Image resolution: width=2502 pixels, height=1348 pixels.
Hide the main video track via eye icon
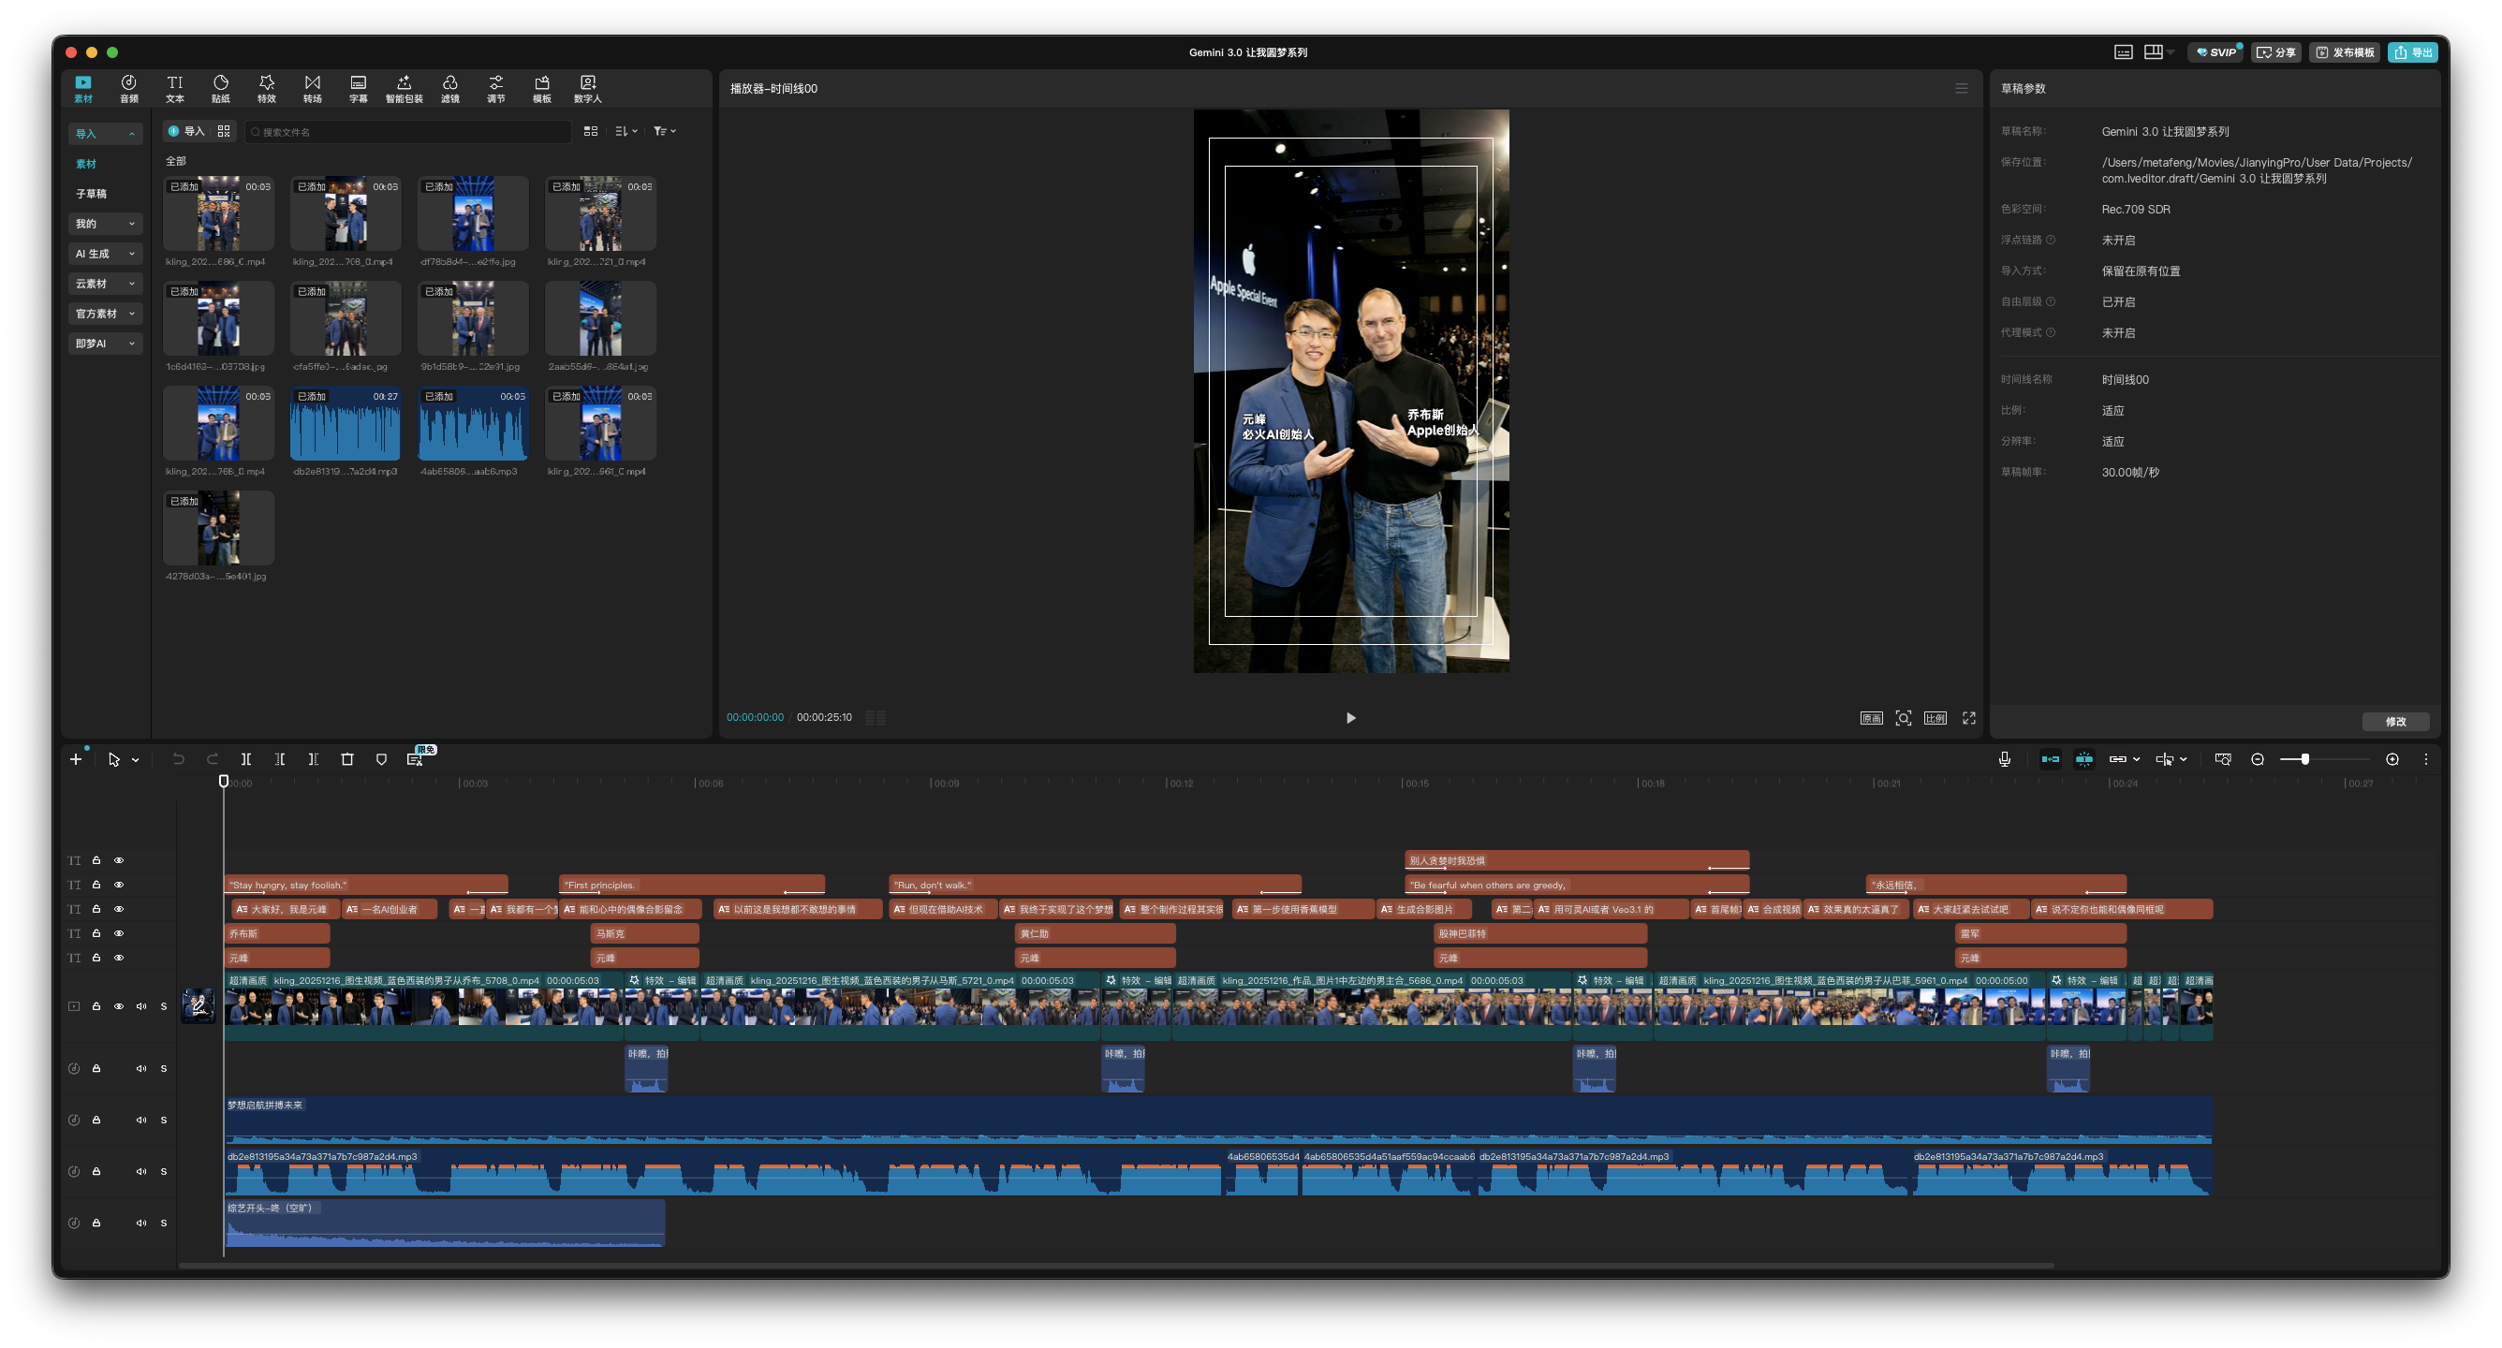click(119, 1006)
